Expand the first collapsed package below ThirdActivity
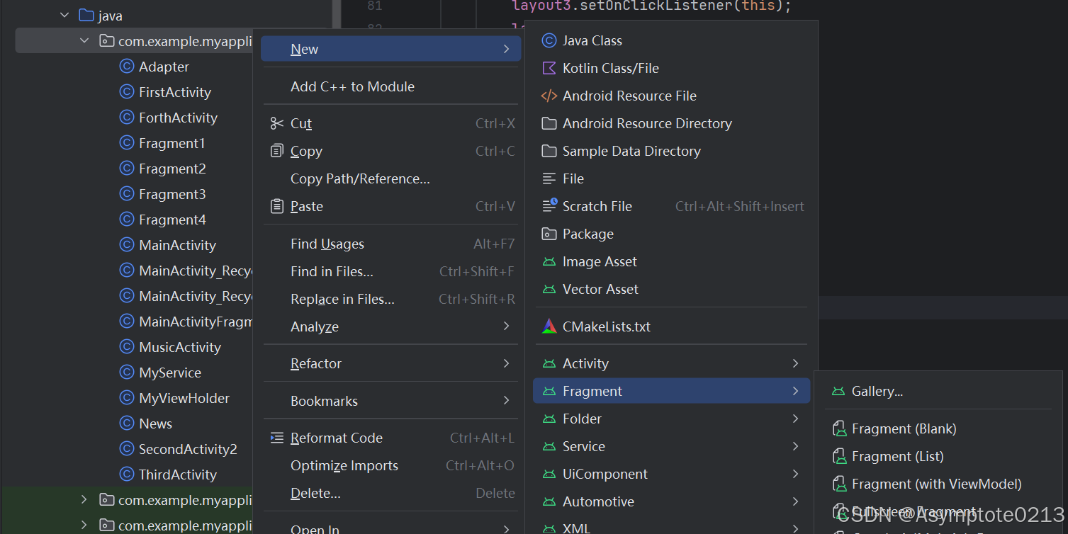The image size is (1068, 534). pyautogui.click(x=84, y=500)
